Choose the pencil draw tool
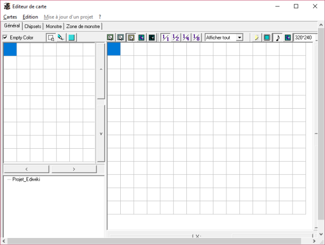325x245 pixels. point(61,37)
